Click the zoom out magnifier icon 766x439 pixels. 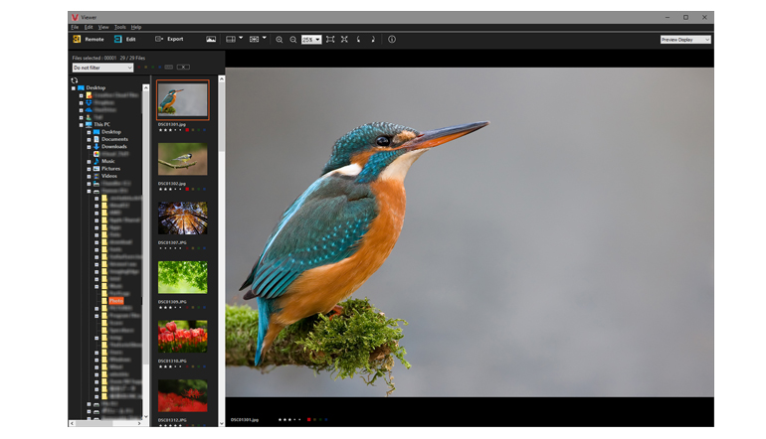coord(293,39)
